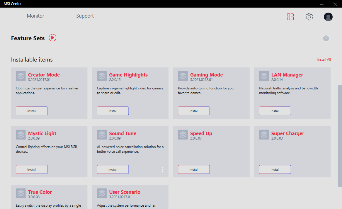Screen dimensions: 342x209
Task: Close the MSI Center window
Action: pyautogui.click(x=335, y=4)
